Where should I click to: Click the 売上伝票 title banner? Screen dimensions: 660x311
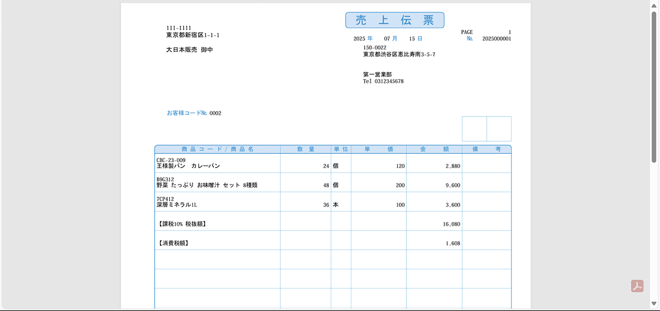[394, 20]
